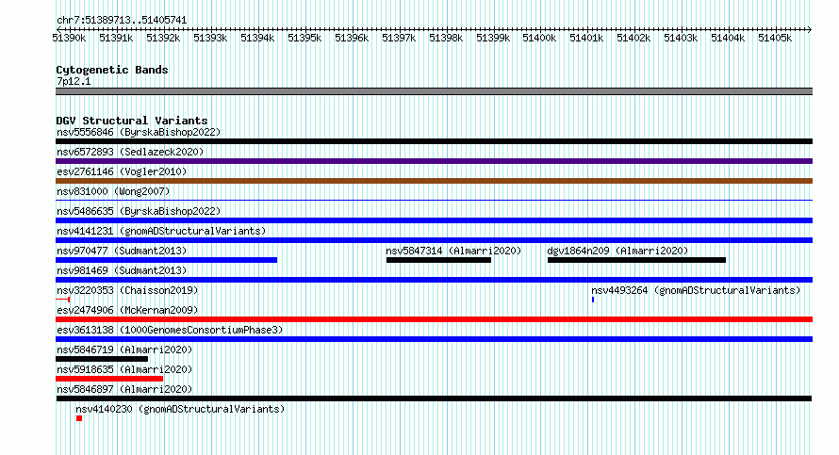
Task: Click the 51398k ruler tick label
Action: pos(446,39)
